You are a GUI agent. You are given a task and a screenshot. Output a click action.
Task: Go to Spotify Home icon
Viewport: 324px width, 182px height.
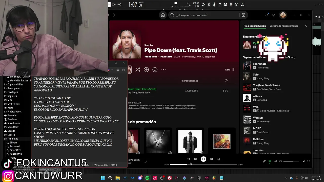click(163, 15)
